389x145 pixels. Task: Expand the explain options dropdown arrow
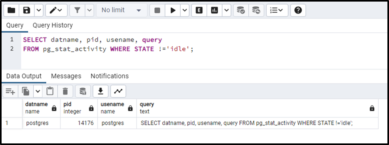pyautogui.click(x=226, y=10)
